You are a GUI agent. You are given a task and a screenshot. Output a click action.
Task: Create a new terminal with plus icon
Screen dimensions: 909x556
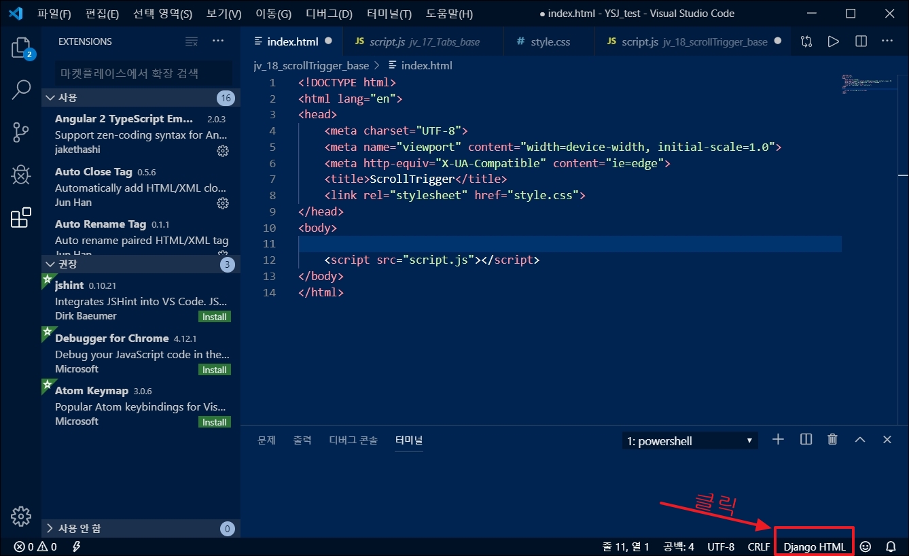(778, 440)
